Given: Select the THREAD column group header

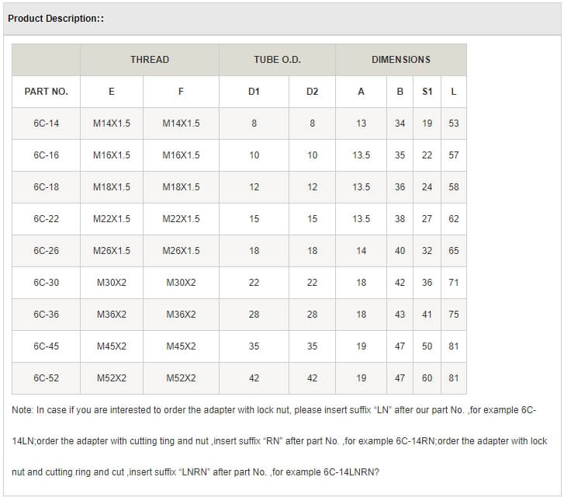Looking at the screenshot, I should click(149, 60).
